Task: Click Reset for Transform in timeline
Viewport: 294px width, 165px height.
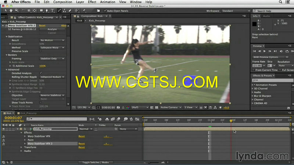Action: coord(82,147)
